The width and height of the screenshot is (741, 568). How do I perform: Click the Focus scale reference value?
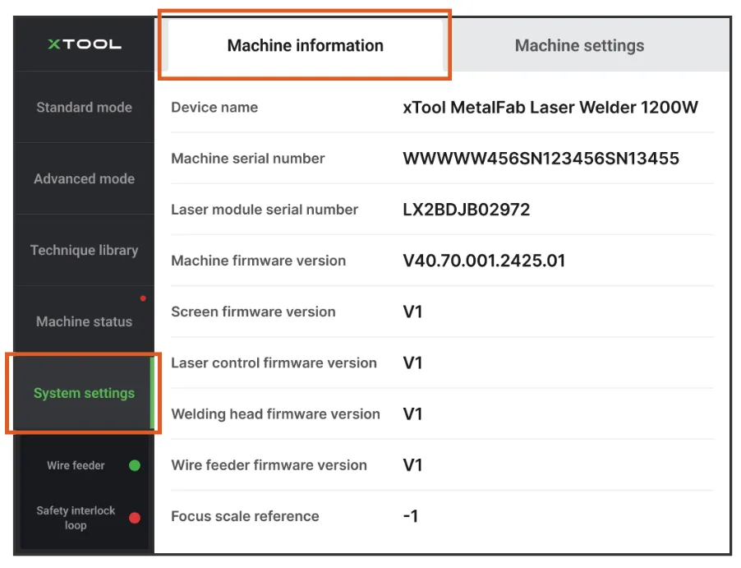click(411, 516)
